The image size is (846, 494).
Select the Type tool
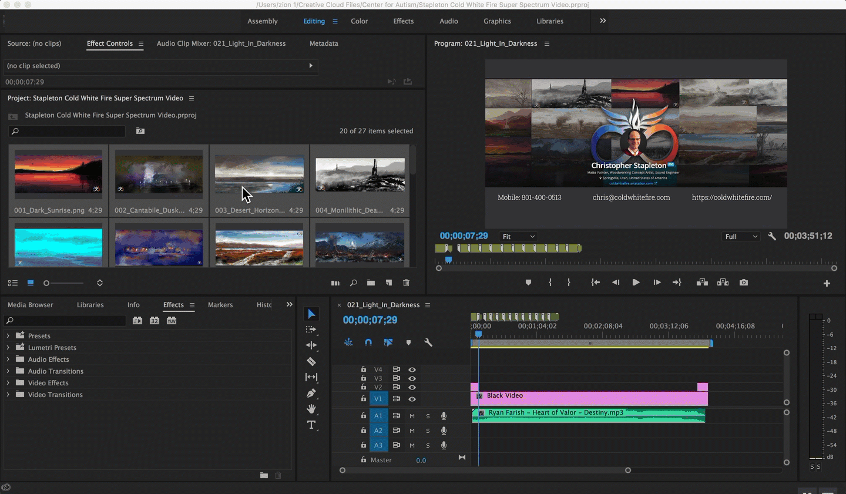pyautogui.click(x=311, y=425)
